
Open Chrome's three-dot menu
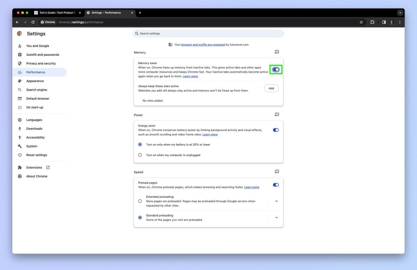pyautogui.click(x=400, y=22)
